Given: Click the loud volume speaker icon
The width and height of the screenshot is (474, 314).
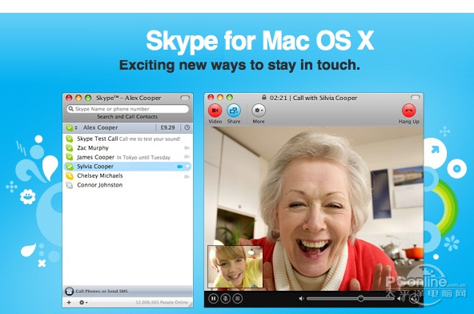Looking at the screenshot, I should [x=401, y=299].
